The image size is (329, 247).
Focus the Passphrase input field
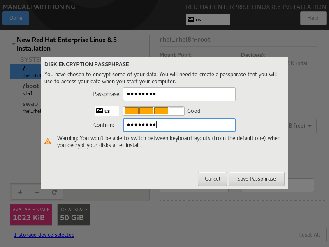[179, 94]
